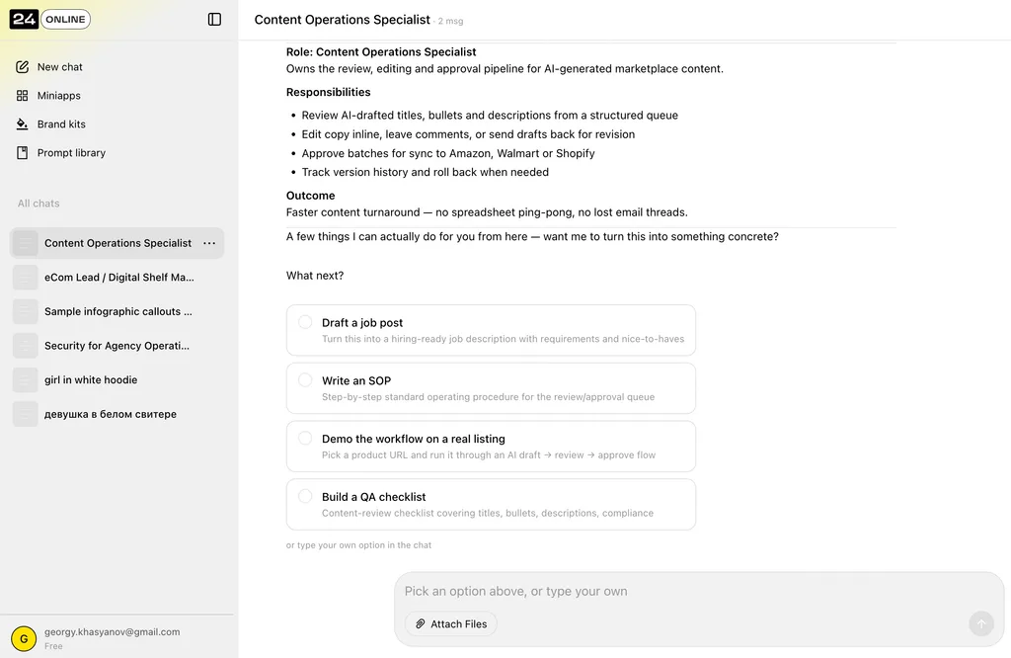
Task: Click 'Pick a product URL' description text
Action: pos(489,455)
